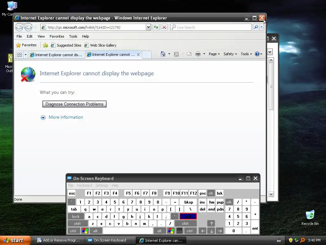Click the up arrow key on keyboard
Viewport: 326px width, 245px height.
tap(211, 224)
